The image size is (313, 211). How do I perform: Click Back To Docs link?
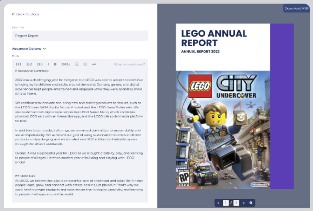(25, 14)
